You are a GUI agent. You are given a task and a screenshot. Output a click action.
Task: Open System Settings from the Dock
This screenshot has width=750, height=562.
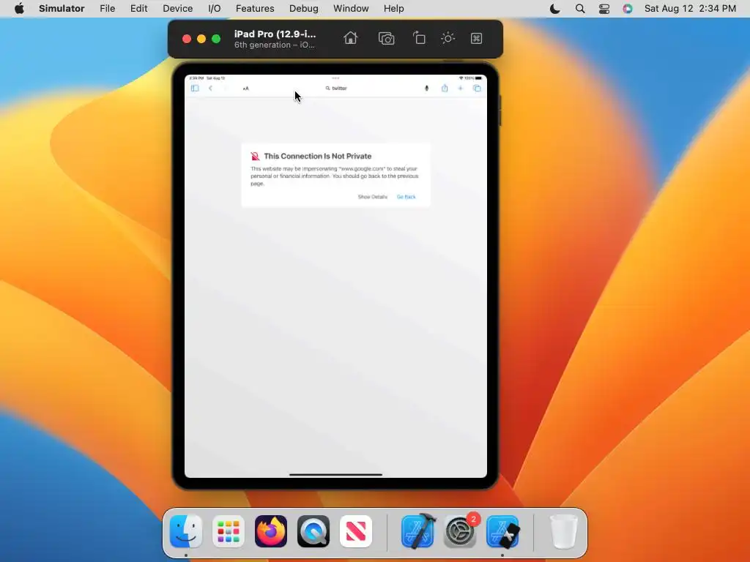(x=460, y=531)
